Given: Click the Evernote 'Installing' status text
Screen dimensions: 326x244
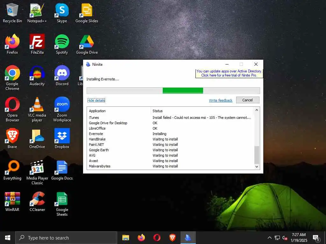Looking at the screenshot, I should coord(159,134).
